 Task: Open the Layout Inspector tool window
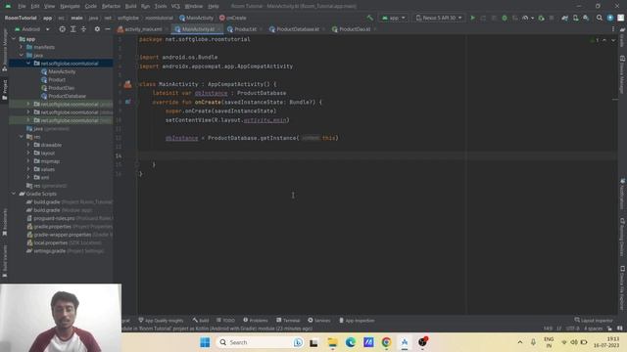pos(594,321)
